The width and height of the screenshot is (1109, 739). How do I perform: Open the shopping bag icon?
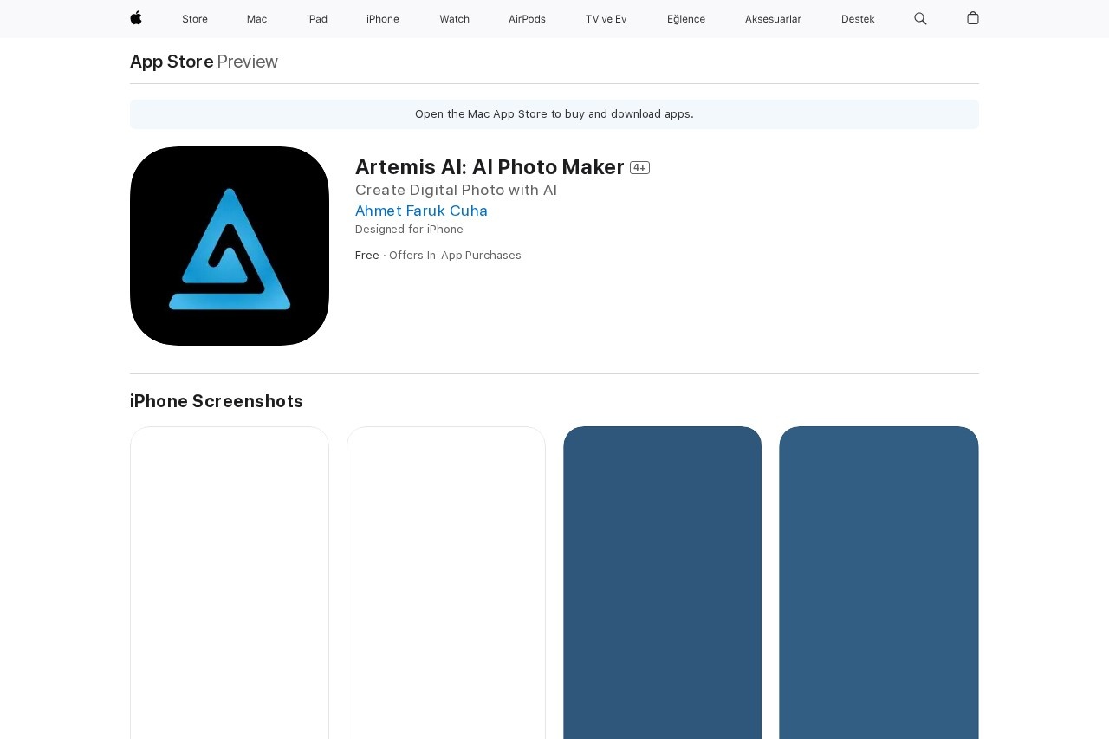(973, 18)
